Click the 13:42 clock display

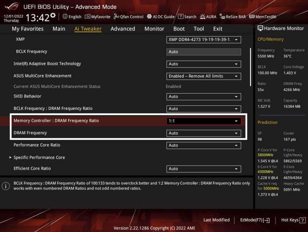point(37,18)
